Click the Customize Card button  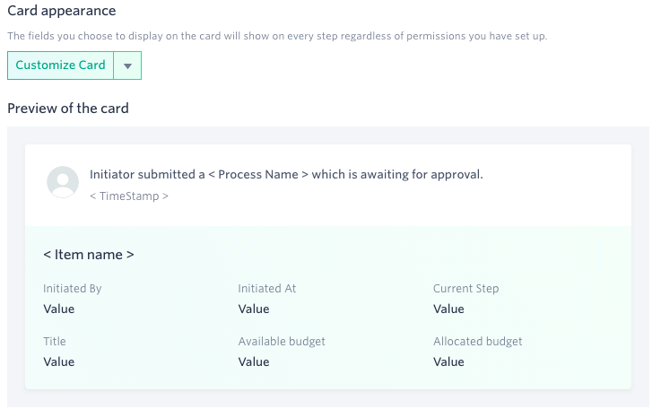coord(60,65)
